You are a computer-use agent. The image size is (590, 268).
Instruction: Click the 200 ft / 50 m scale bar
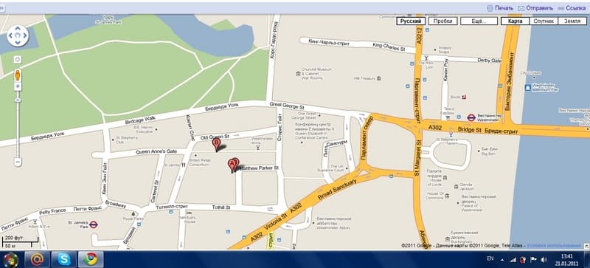click(20, 242)
